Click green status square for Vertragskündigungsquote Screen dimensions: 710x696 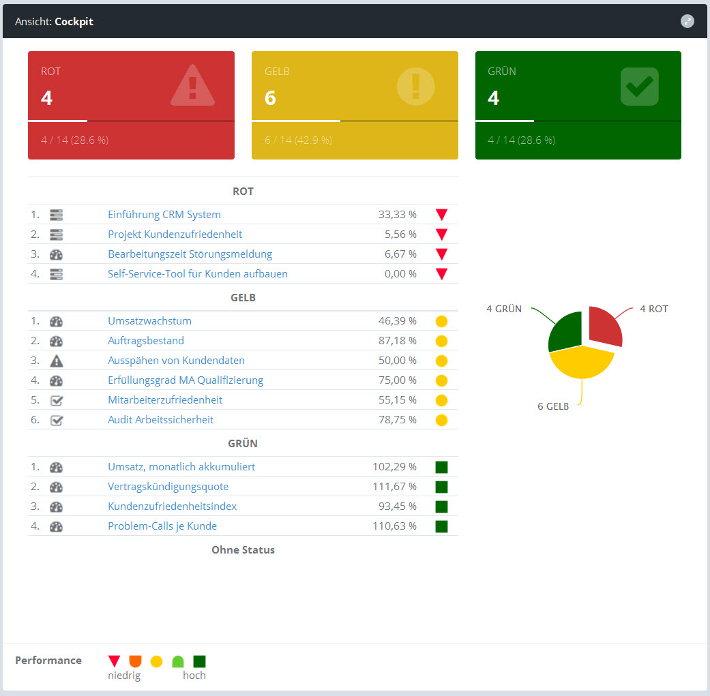(441, 487)
